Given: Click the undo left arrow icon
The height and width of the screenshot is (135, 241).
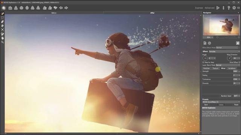Looking at the screenshot, I should click(61, 8).
